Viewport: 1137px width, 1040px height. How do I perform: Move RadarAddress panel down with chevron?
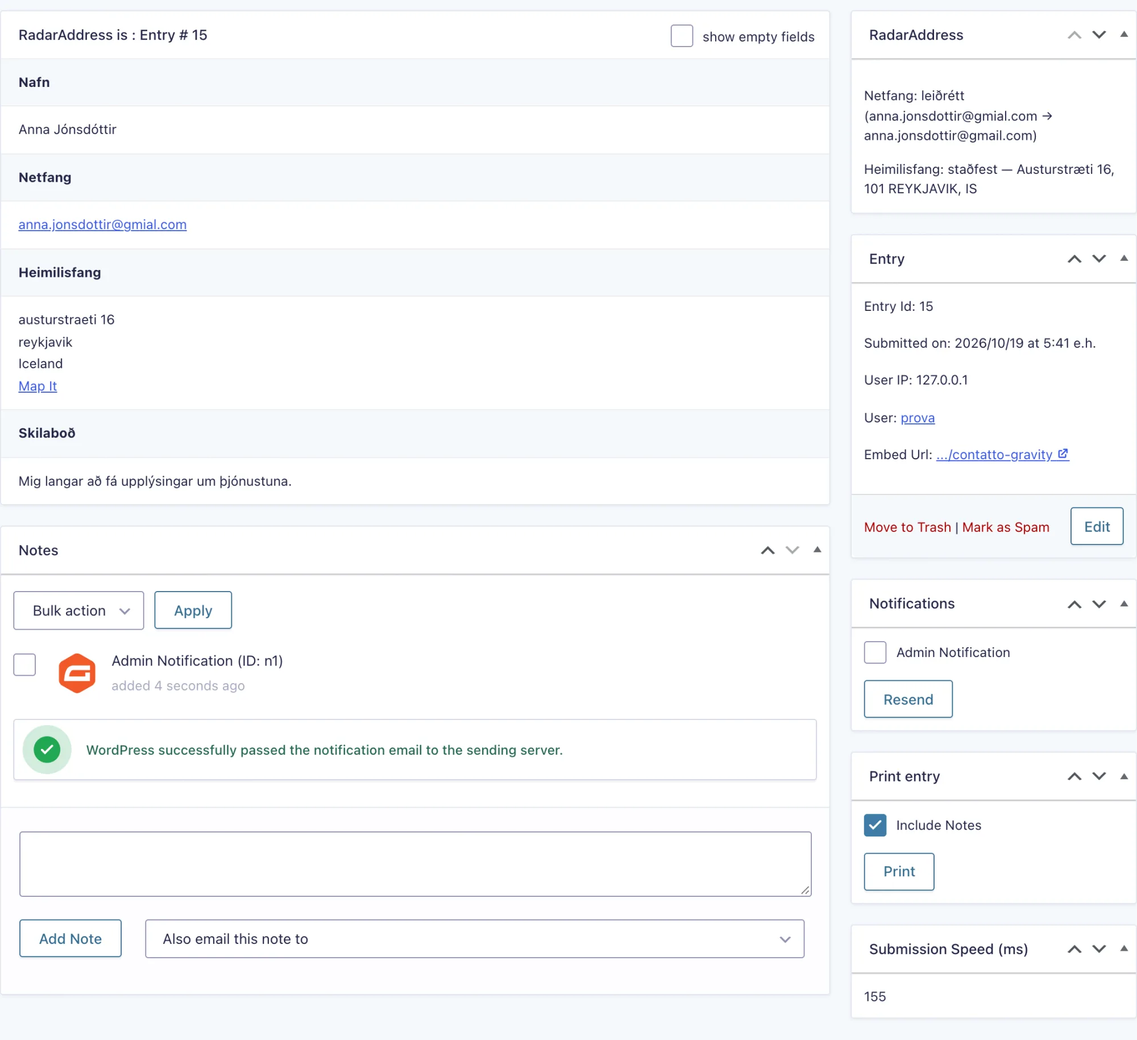click(1099, 35)
